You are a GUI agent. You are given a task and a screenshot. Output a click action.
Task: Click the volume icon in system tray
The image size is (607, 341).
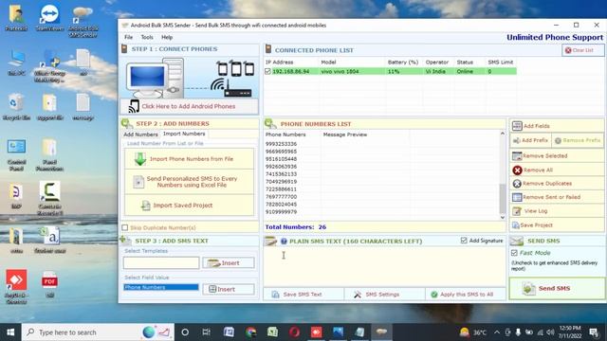click(550, 332)
